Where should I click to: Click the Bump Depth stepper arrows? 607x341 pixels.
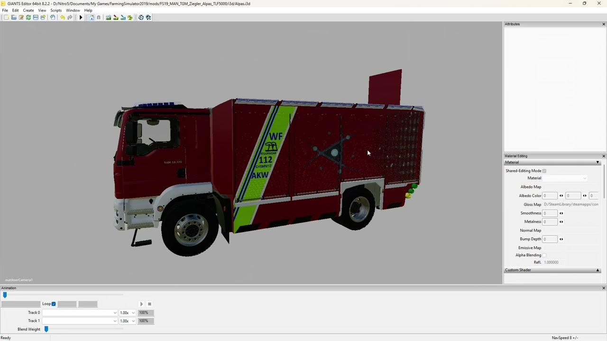pyautogui.click(x=561, y=239)
